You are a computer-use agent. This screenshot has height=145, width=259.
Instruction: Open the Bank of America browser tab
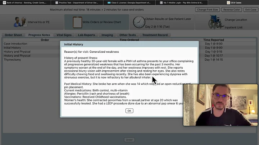point(26,3)
